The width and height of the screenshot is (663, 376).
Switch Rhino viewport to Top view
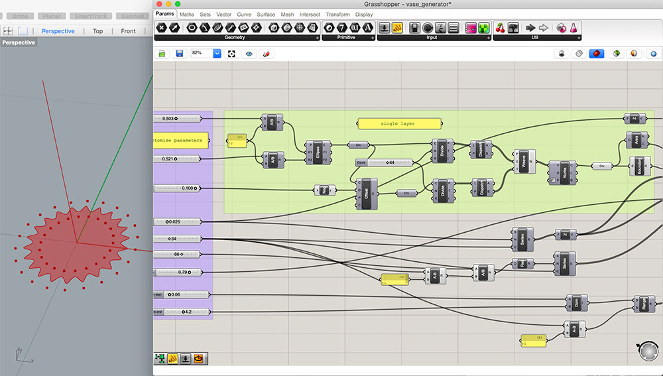click(97, 31)
